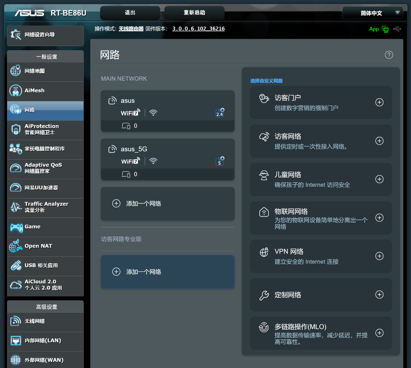Image resolution: width=411 pixels, height=368 pixels.
Task: Click the 5 GHz band badge on asus_5G
Action: 220,161
